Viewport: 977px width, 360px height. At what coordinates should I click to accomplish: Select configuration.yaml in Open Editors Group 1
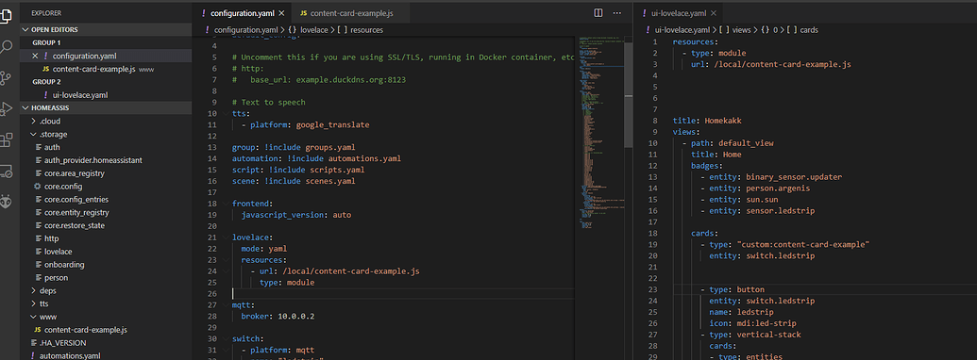(106, 56)
